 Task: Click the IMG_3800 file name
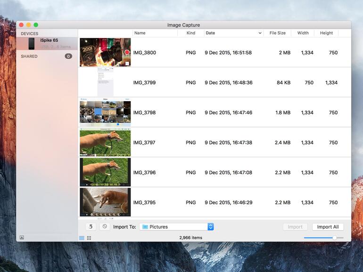pyautogui.click(x=144, y=53)
